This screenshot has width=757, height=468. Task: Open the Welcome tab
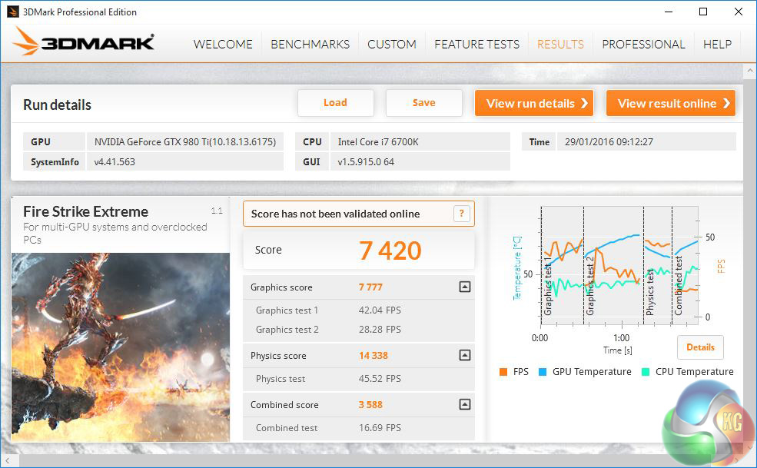point(223,44)
